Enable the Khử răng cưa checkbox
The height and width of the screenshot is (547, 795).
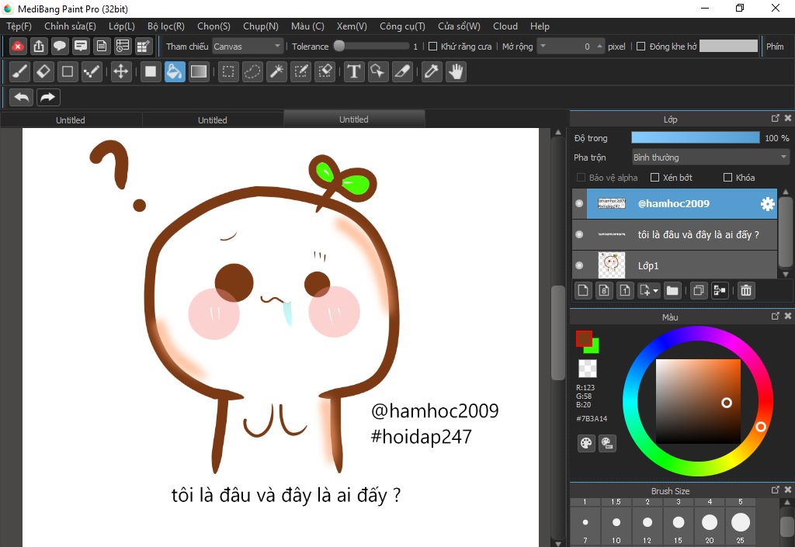(433, 47)
